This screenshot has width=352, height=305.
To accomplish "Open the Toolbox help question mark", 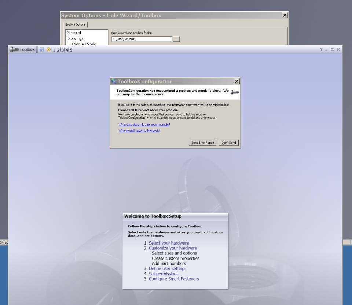I will click(x=321, y=49).
